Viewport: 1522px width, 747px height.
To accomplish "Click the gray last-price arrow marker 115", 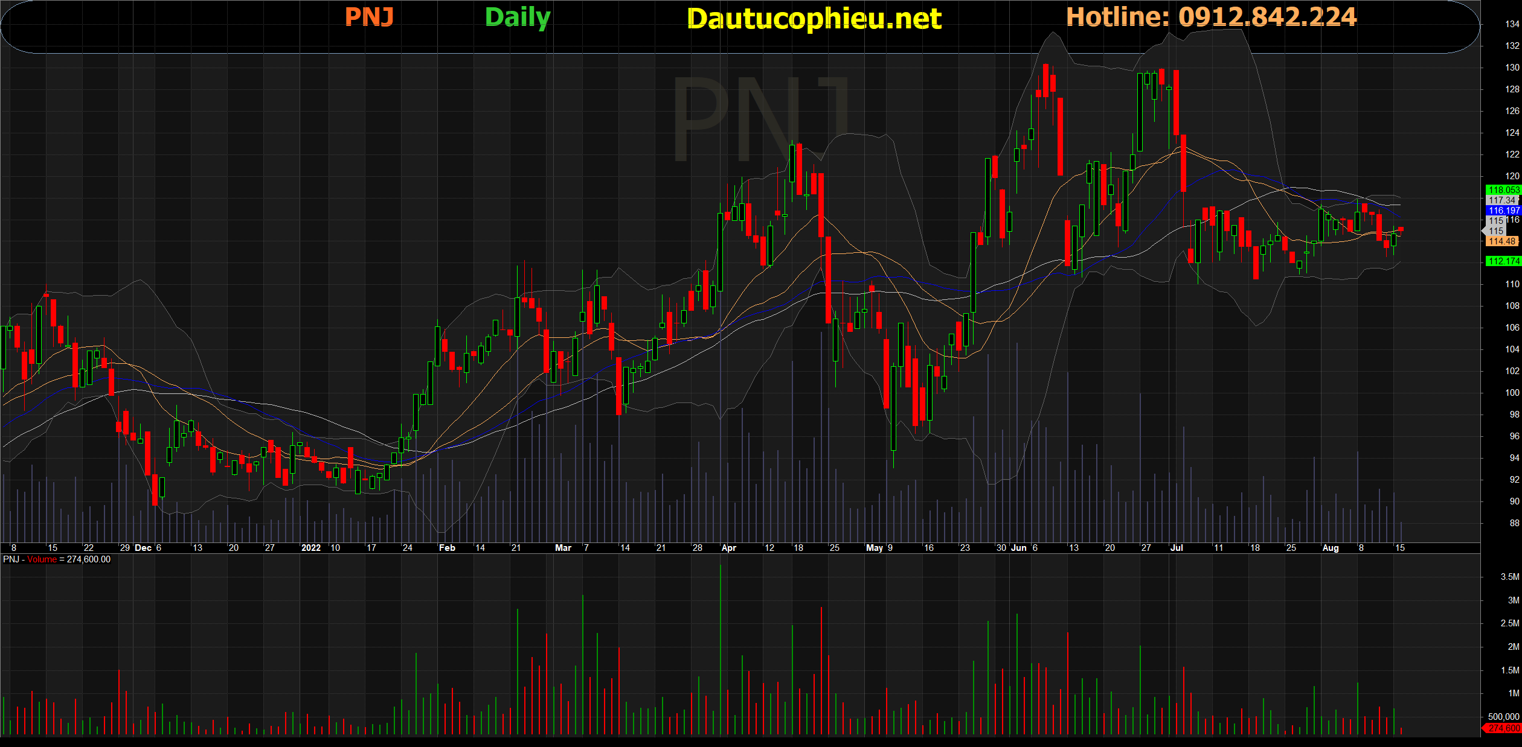I will tap(1494, 231).
